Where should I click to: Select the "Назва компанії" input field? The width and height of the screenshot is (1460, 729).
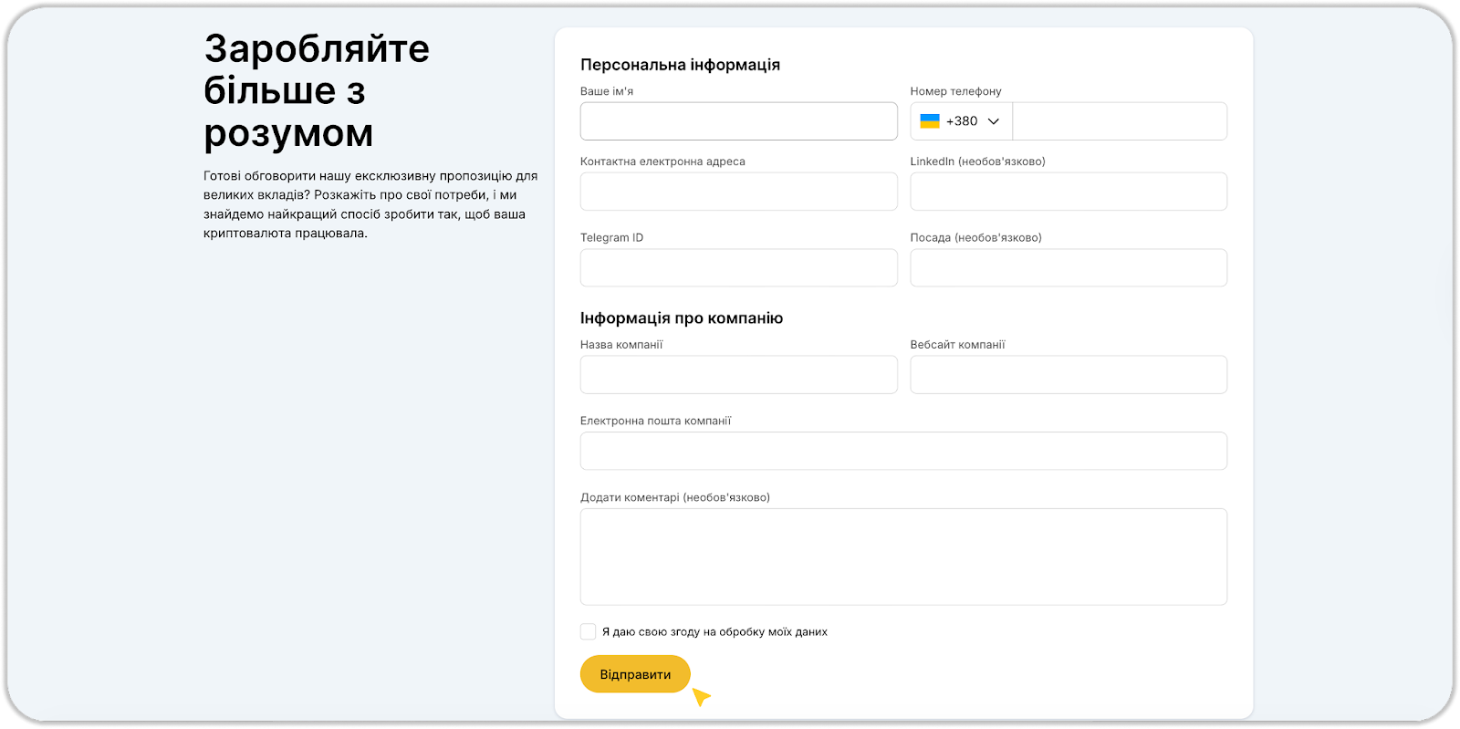click(x=738, y=375)
